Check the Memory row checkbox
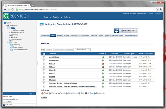The height and width of the screenshot is (109, 166). point(44,80)
